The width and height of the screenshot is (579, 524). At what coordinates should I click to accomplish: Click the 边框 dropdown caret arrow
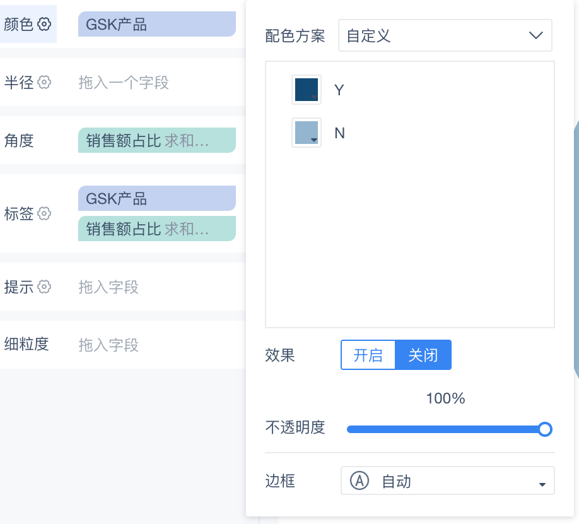(542, 484)
